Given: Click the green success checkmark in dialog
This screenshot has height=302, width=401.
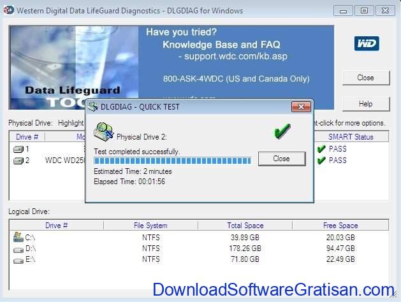Looking at the screenshot, I should [x=282, y=131].
